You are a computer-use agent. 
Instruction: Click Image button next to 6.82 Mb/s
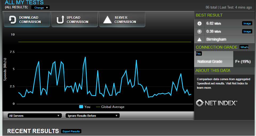(x=247, y=24)
